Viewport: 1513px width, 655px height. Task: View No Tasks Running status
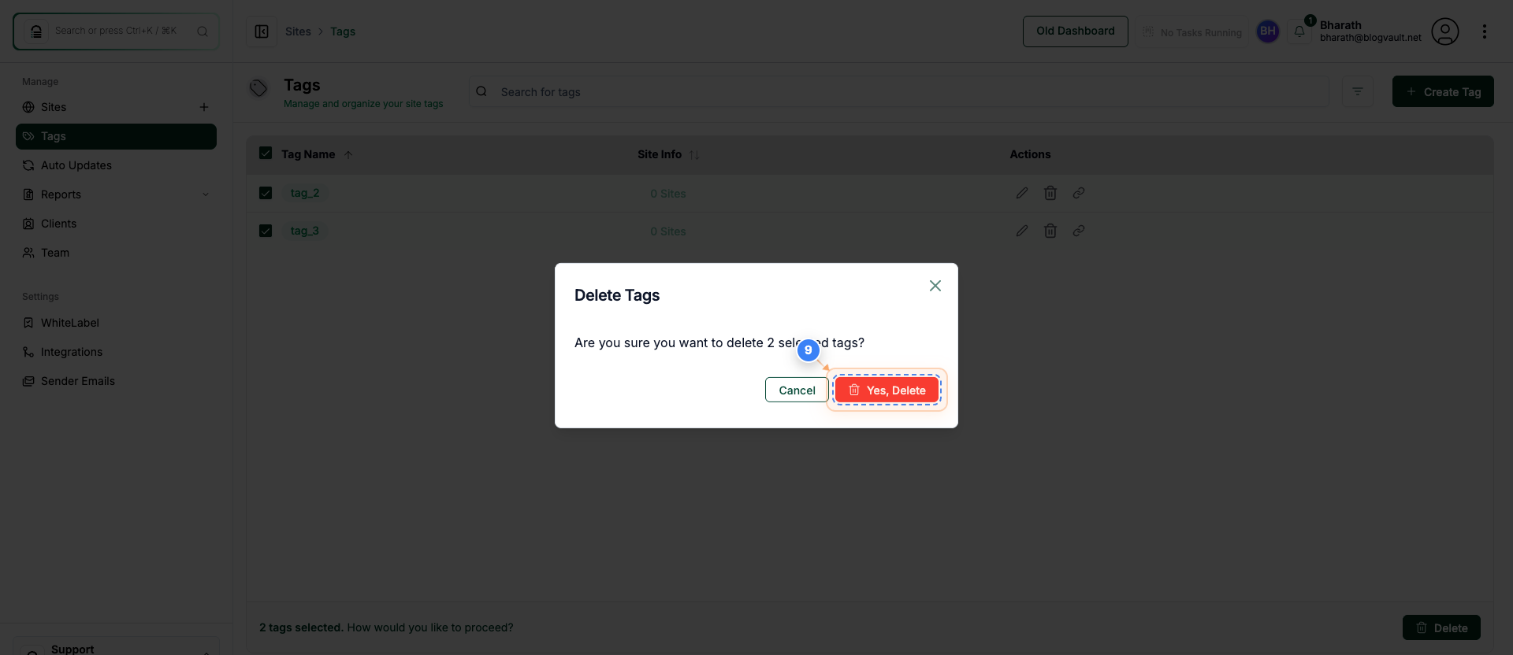tap(1191, 32)
